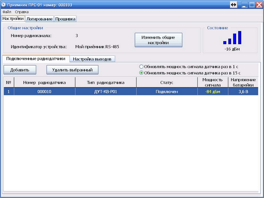Minimize the Приемник ПРС-01 window
The width and height of the screenshot is (264, 198).
244,5
